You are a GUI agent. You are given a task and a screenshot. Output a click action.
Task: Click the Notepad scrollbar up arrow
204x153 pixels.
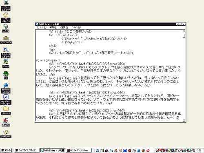pos(184,31)
